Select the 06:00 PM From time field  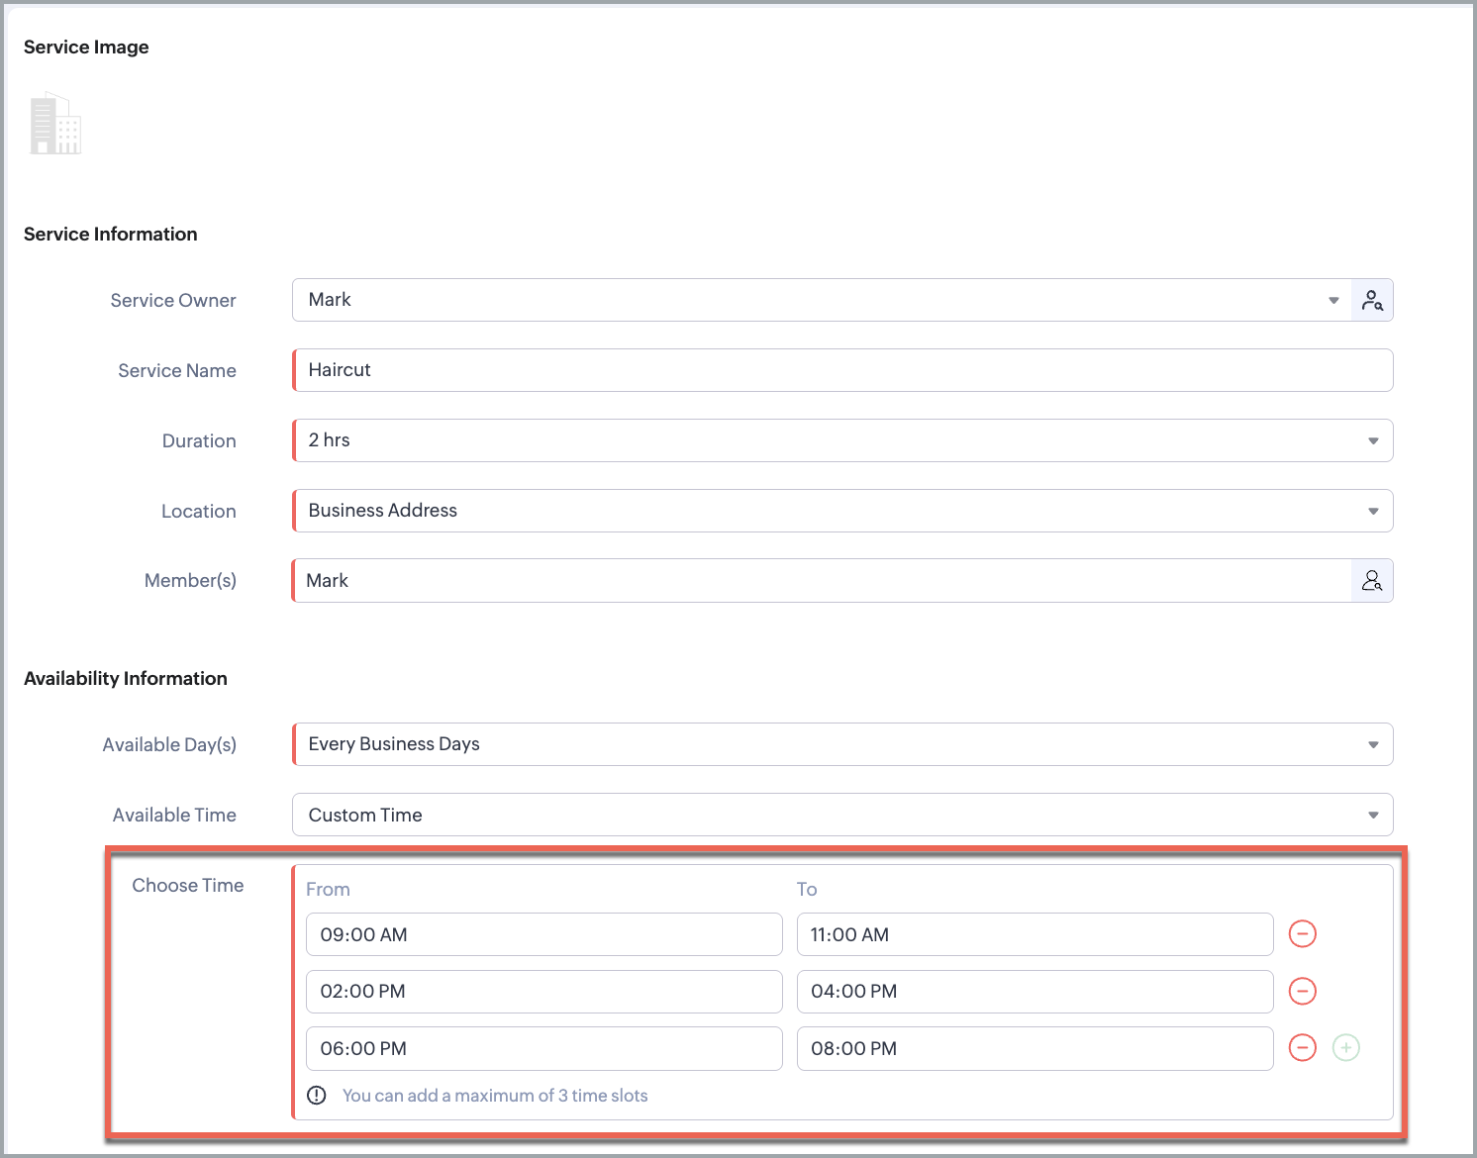point(544,1048)
